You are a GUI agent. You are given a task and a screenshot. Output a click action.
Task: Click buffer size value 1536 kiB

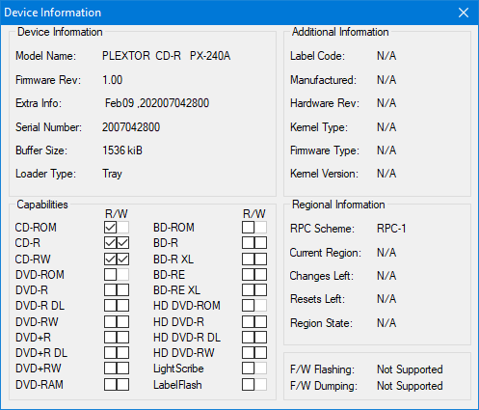click(122, 150)
